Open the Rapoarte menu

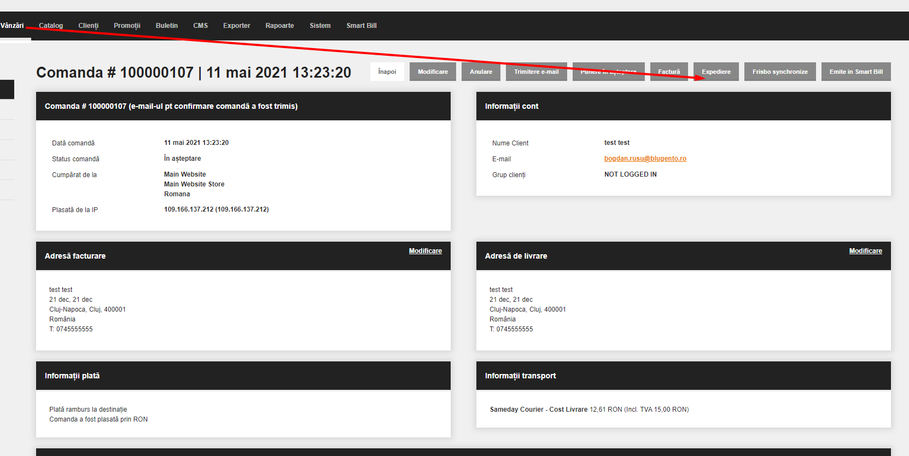tap(279, 26)
